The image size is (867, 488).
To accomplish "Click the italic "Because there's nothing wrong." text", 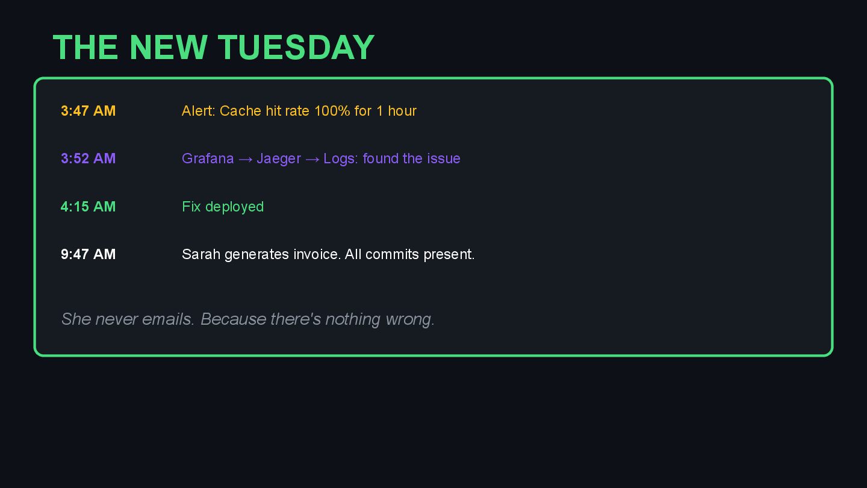I will coord(317,319).
